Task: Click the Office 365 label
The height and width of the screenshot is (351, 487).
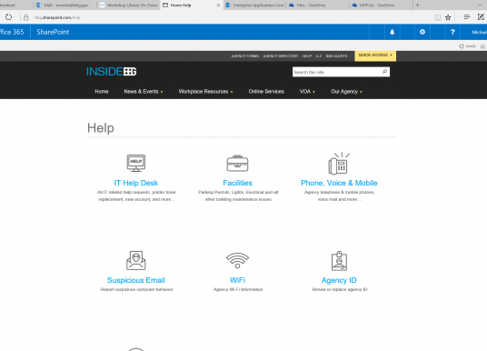Action: click(12, 32)
